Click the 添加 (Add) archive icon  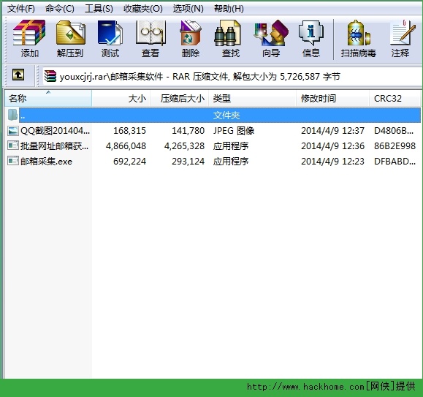pos(29,39)
